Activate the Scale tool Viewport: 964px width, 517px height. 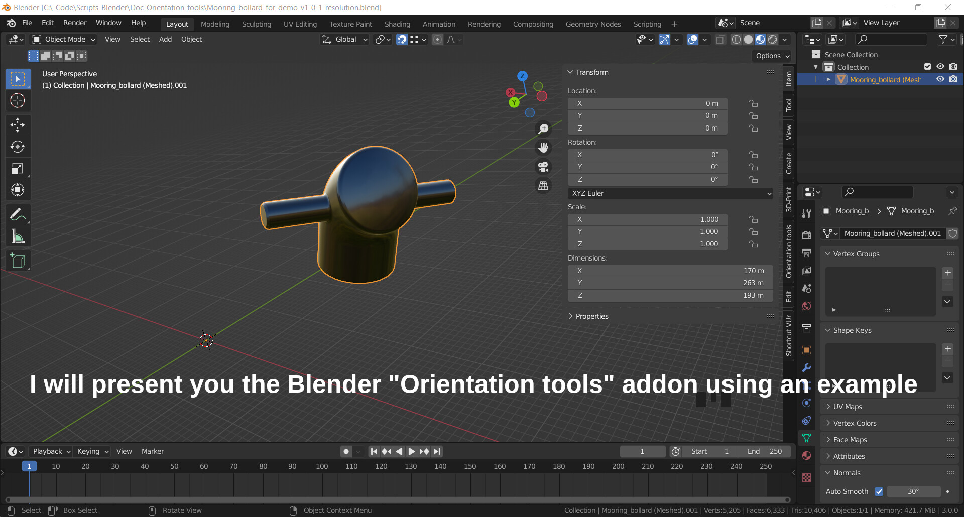pos(18,168)
